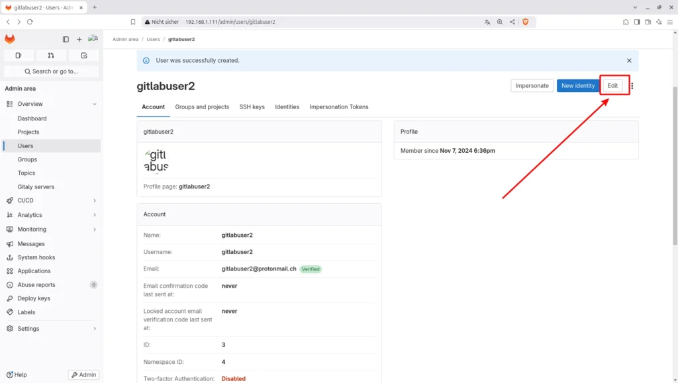Expand the Settings sidebar section
The height and width of the screenshot is (383, 678).
95,329
